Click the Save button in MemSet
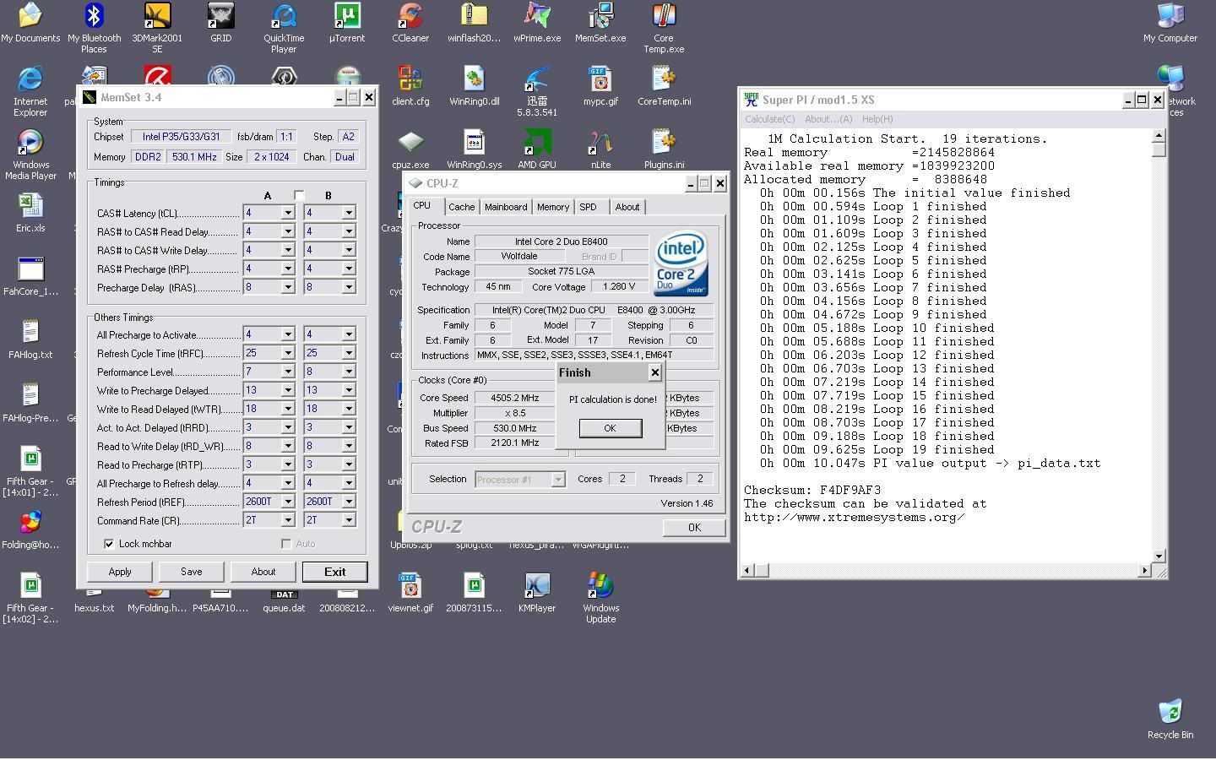The width and height of the screenshot is (1216, 760). click(192, 572)
